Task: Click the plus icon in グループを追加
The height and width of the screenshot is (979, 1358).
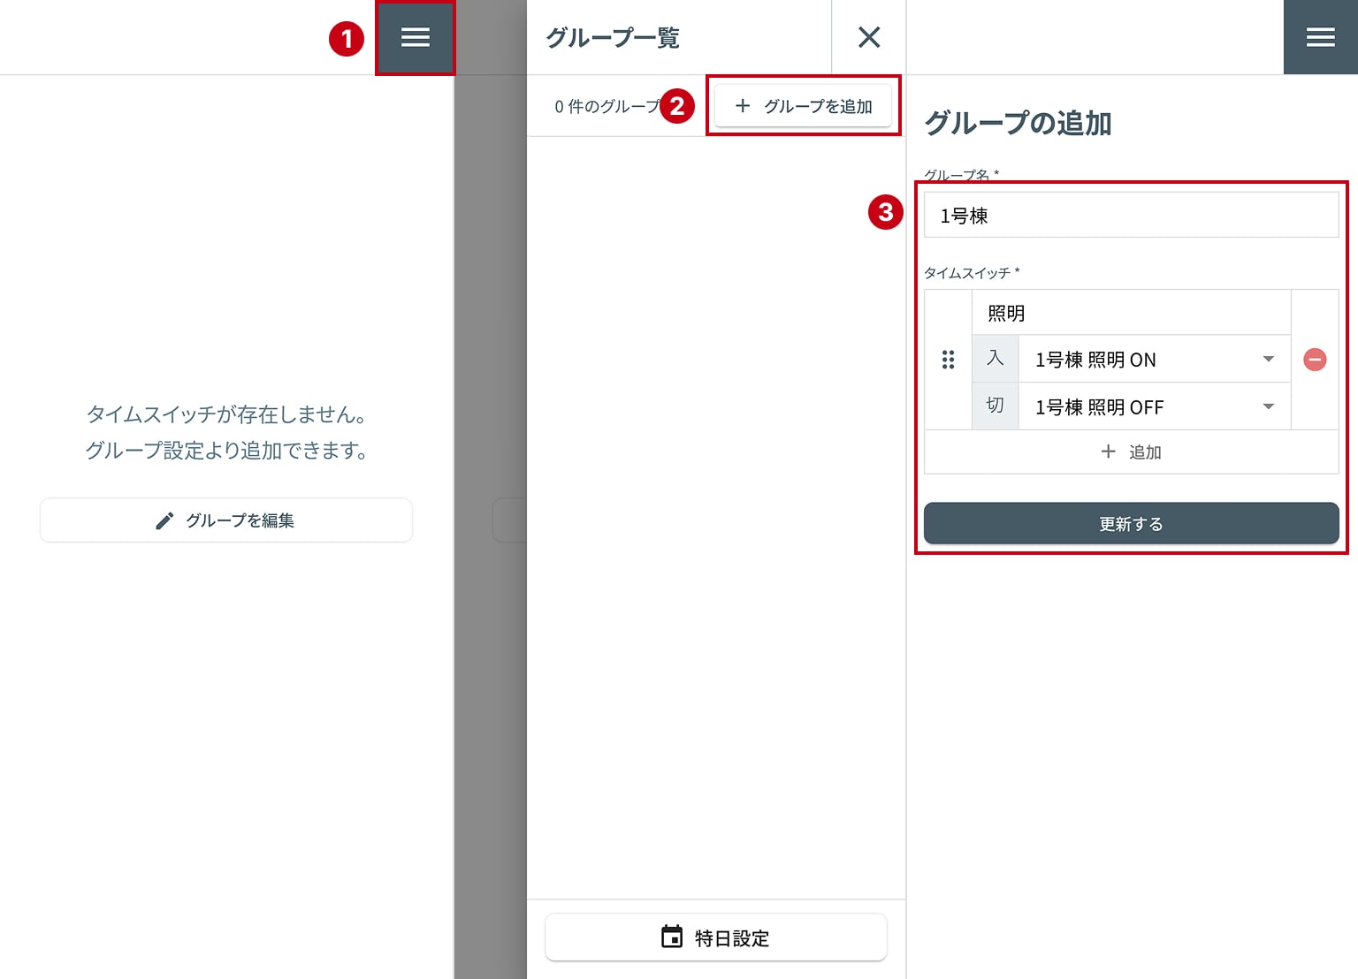Action: 743,106
